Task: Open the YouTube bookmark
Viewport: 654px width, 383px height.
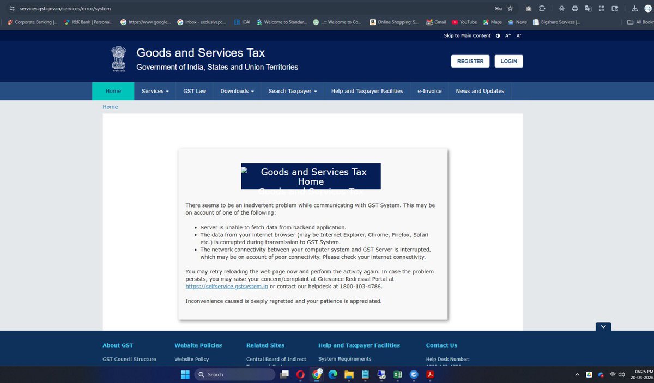Action: click(464, 22)
